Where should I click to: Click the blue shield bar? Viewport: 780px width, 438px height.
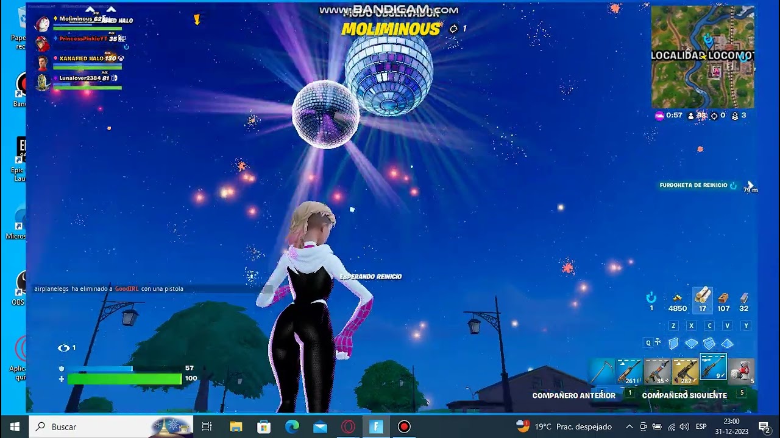[x=100, y=369]
